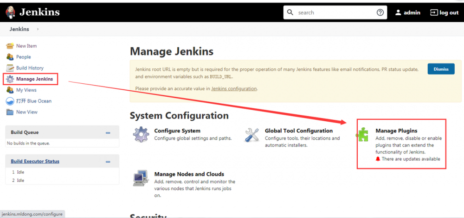Open the Build Executor Status link
This screenshot has width=464, height=218.
(35, 162)
